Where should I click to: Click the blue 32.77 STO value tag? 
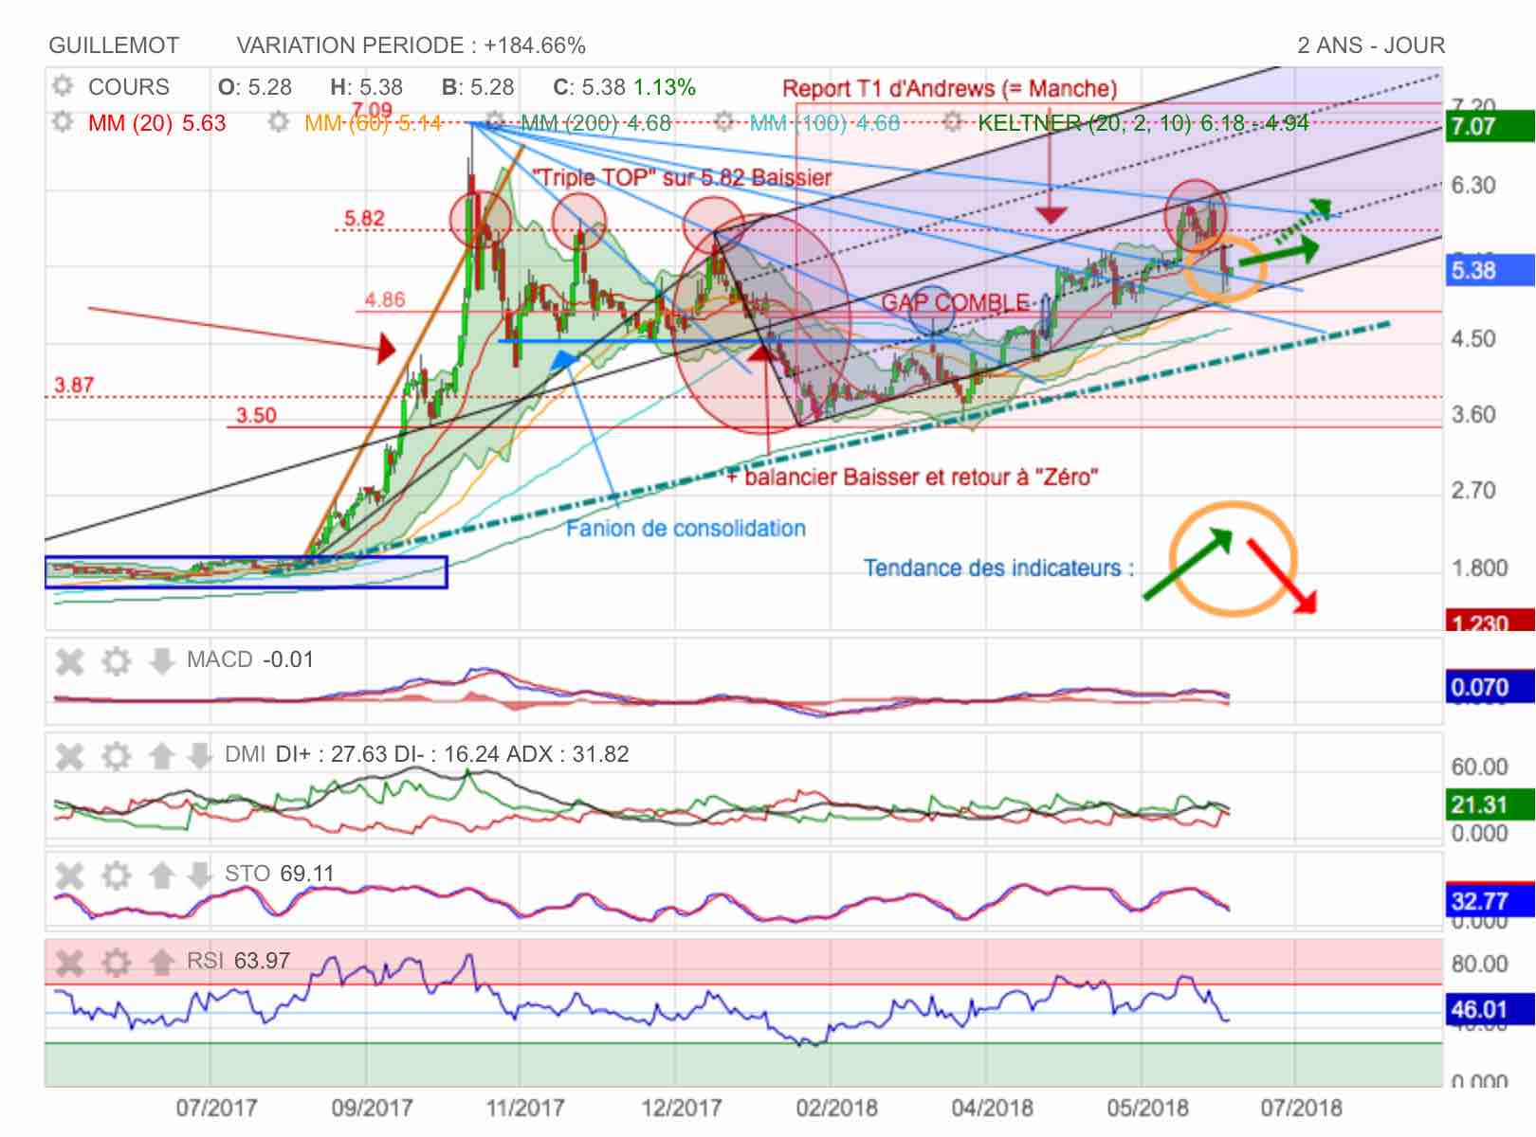coord(1489,900)
